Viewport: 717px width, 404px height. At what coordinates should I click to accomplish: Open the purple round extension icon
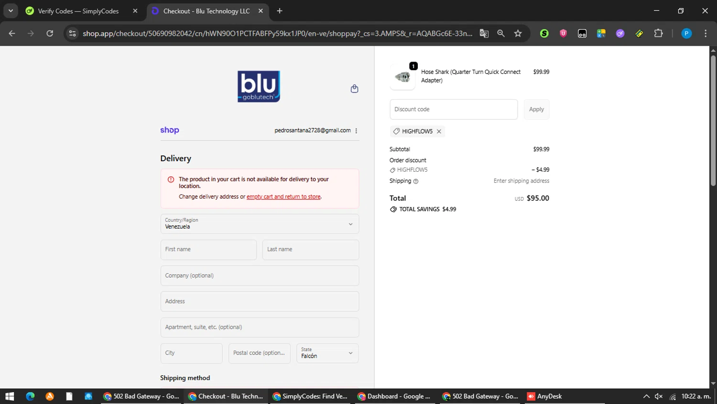pyautogui.click(x=620, y=33)
